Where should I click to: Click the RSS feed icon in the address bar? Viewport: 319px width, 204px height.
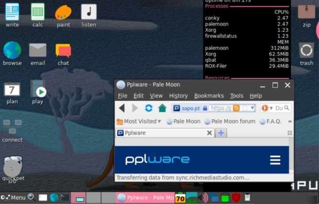(x=236, y=108)
